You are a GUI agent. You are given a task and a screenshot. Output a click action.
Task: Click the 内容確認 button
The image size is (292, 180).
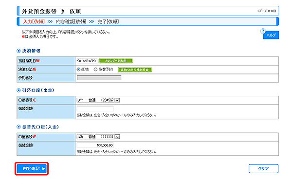coord(32,169)
